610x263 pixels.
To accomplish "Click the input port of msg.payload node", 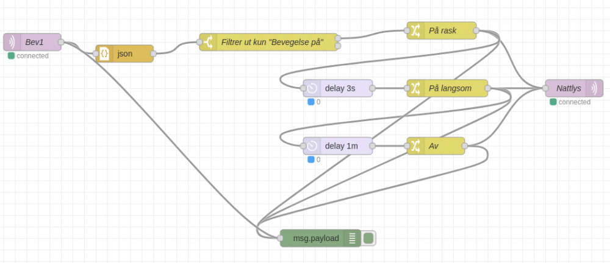I will 280,238.
